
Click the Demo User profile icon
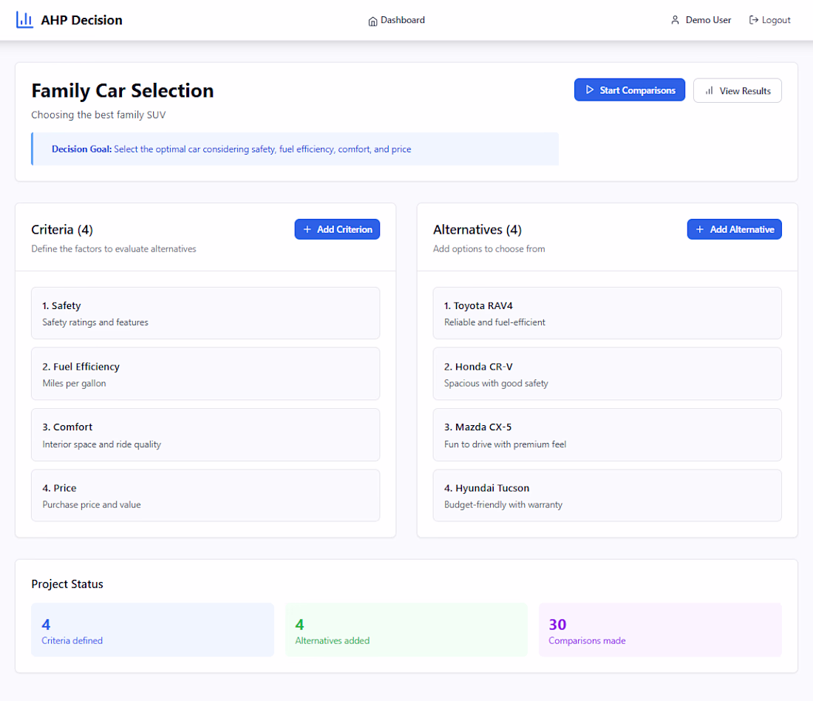pos(675,21)
